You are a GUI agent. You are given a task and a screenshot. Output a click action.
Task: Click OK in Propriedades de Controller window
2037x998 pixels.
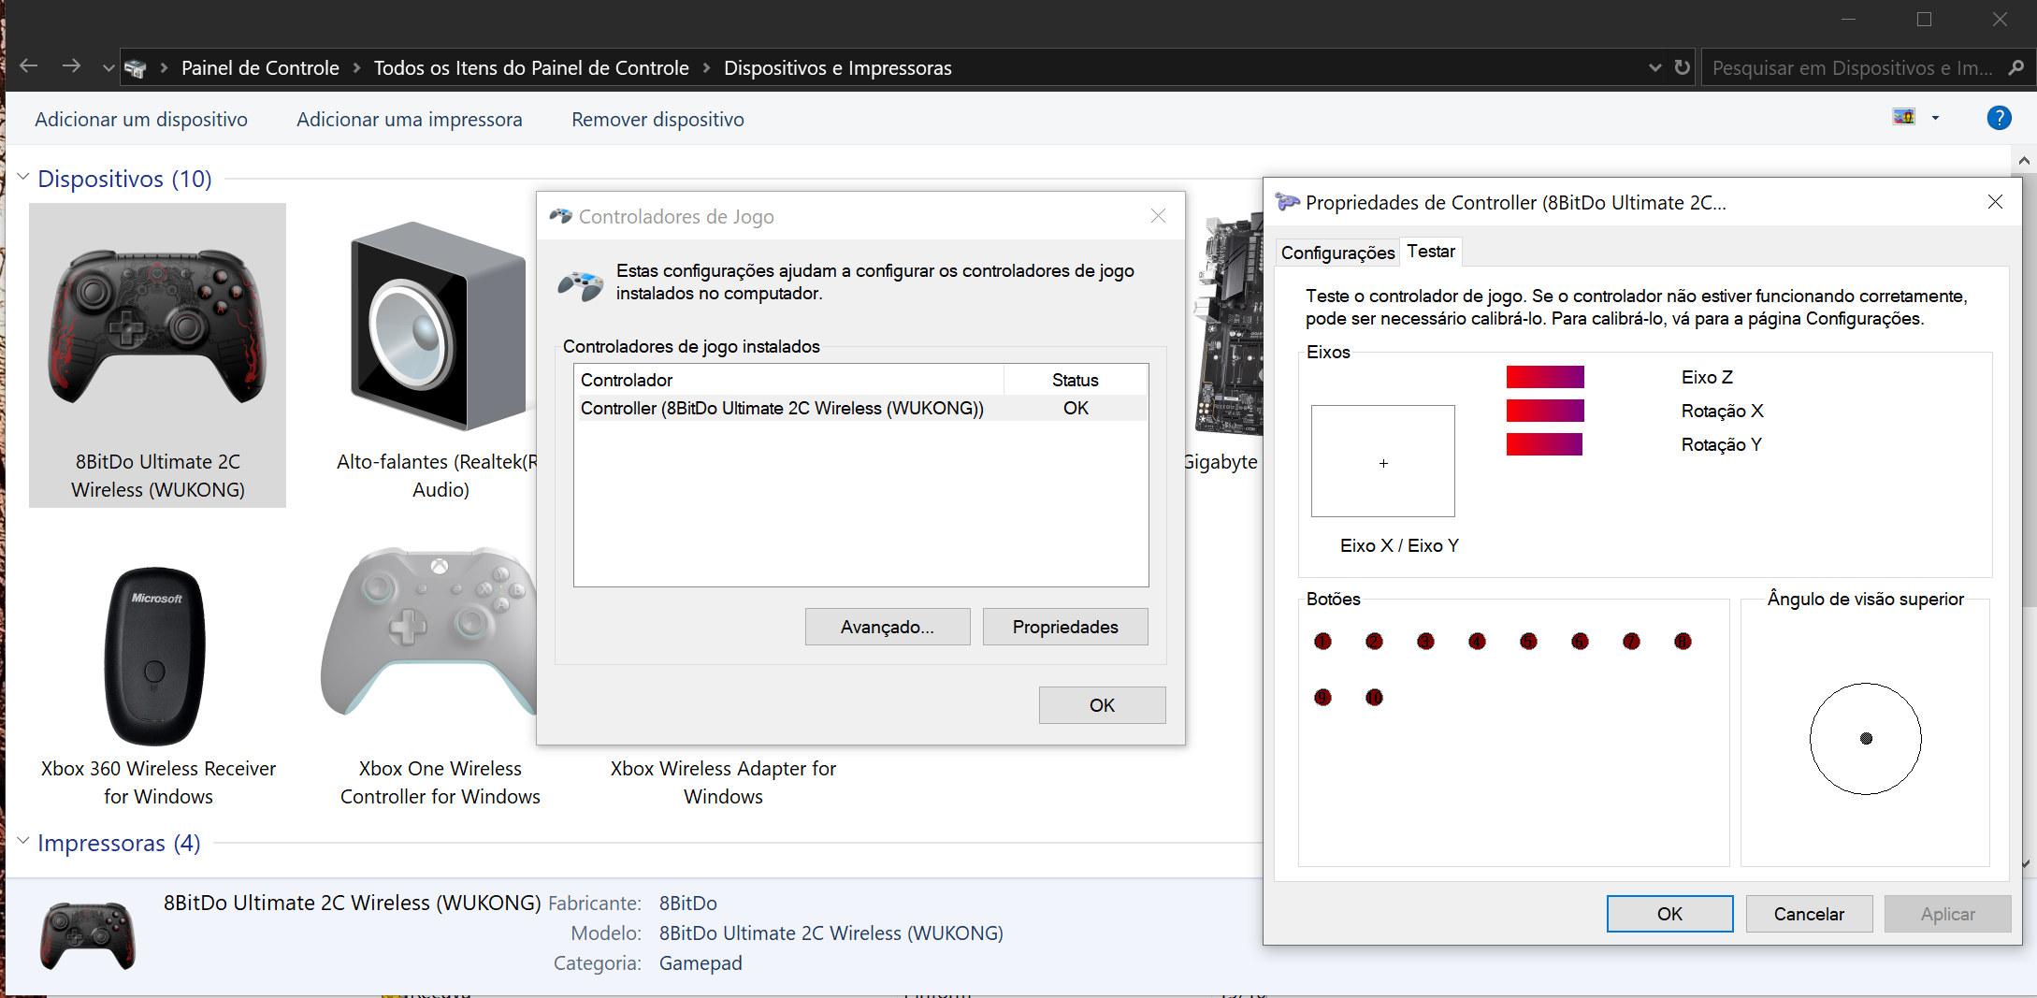(x=1669, y=914)
